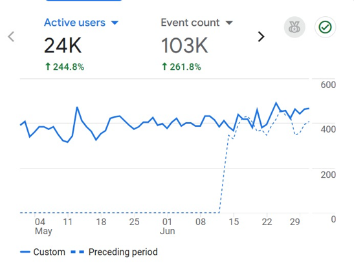Click the 15 June date axis label
Screen dimensions: 354x271
coord(234,222)
